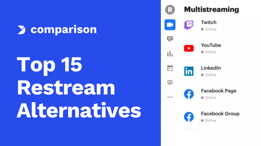Image resolution: width=261 pixels, height=146 pixels.
Task: Click the Facebook Group logo icon
Action: 189,117
